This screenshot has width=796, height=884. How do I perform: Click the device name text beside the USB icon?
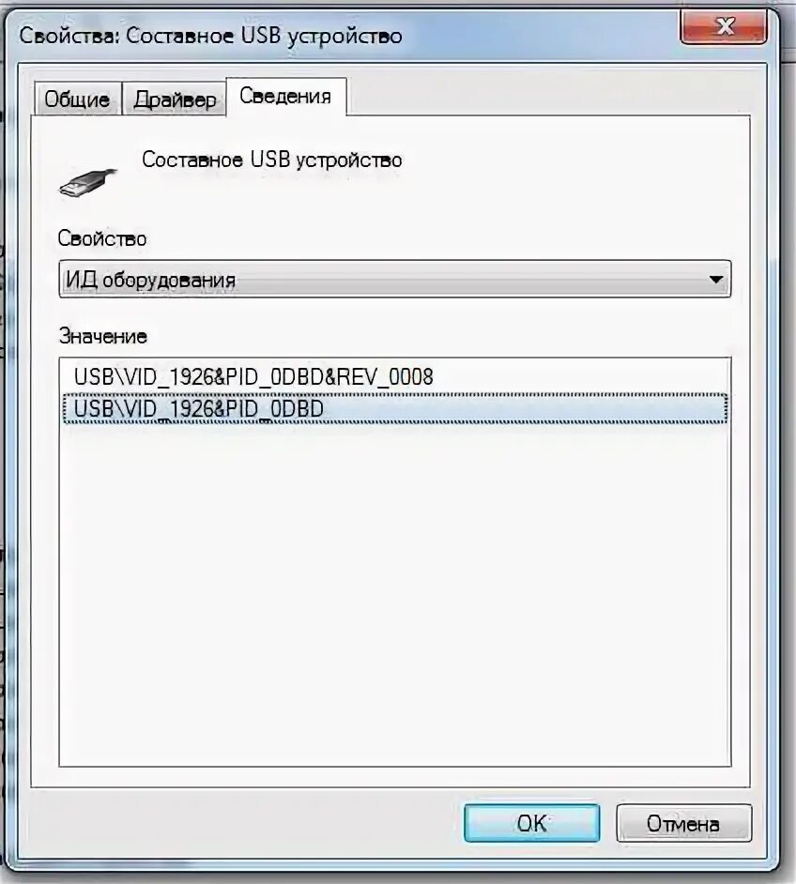[x=271, y=160]
